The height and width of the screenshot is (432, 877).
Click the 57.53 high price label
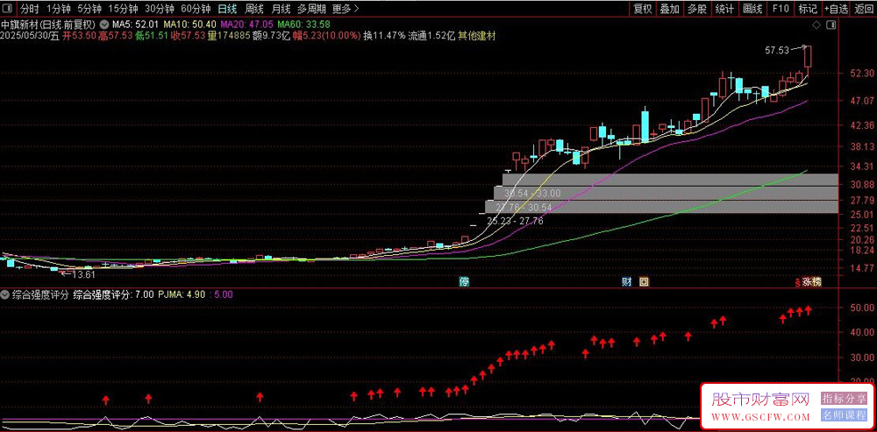776,50
